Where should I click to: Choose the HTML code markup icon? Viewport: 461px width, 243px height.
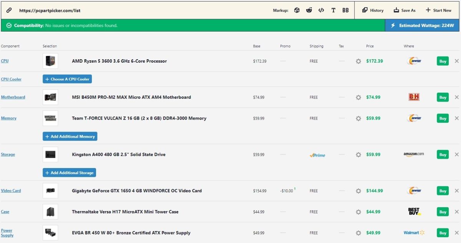point(321,10)
